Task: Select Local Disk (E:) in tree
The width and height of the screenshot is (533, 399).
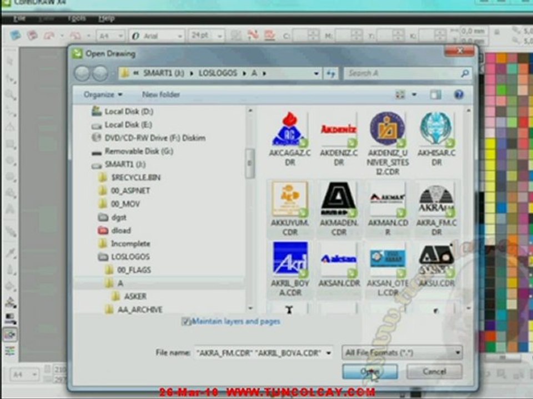Action: coord(122,125)
